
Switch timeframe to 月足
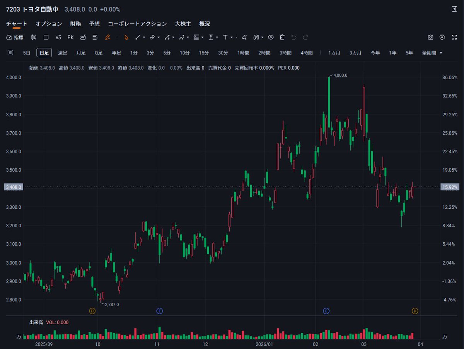[x=81, y=53]
